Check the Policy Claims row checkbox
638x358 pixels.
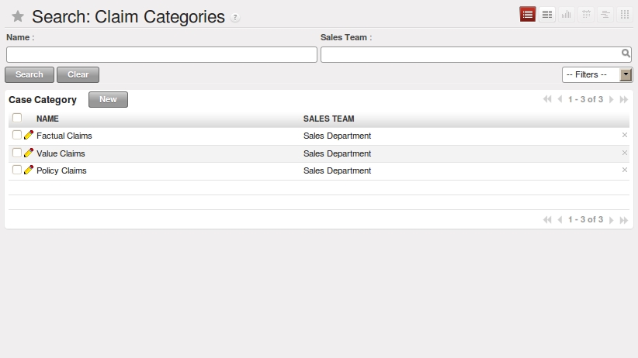16,170
